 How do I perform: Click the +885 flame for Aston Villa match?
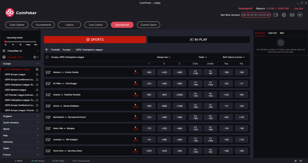pos(135,128)
